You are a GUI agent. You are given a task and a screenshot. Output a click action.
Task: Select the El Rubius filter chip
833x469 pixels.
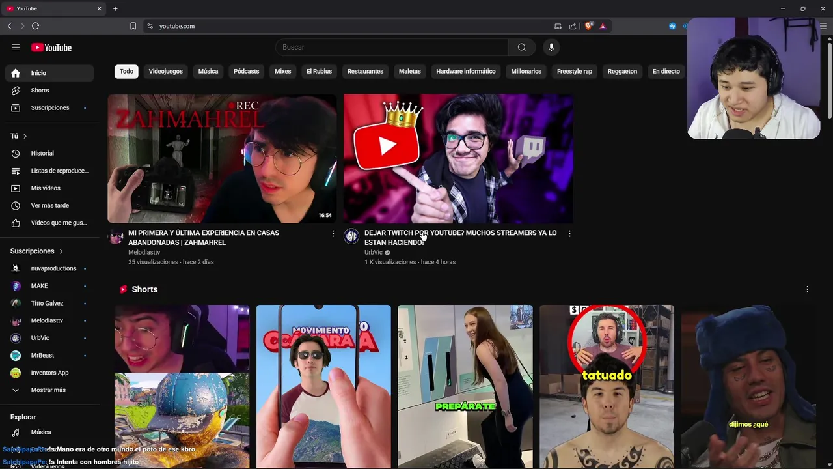pos(319,71)
